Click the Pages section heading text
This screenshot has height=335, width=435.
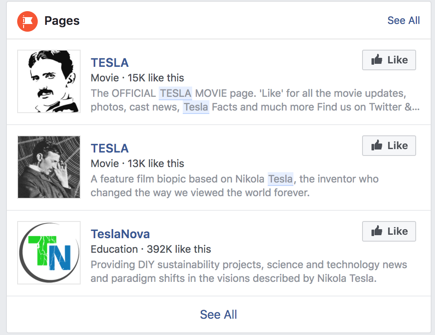tap(62, 21)
